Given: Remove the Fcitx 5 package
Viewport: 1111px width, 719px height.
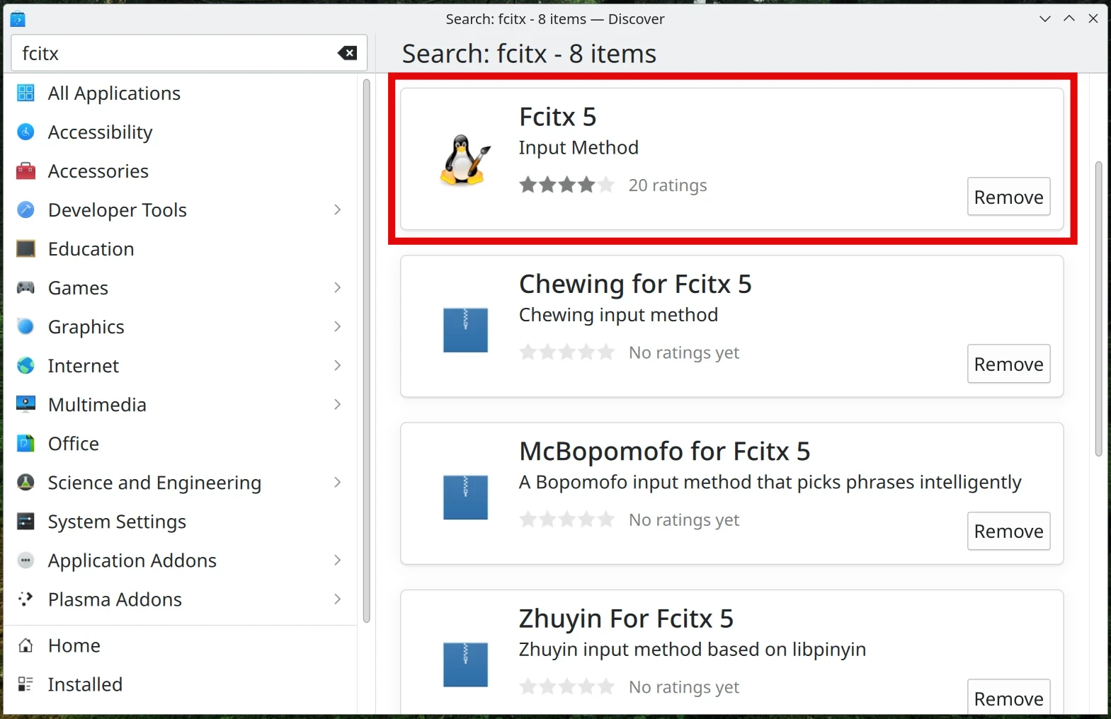Looking at the screenshot, I should pos(1008,197).
